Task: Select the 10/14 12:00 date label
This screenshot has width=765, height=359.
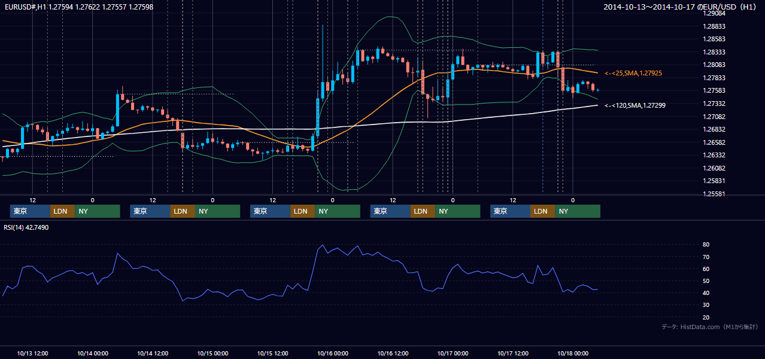Action: coord(153,353)
